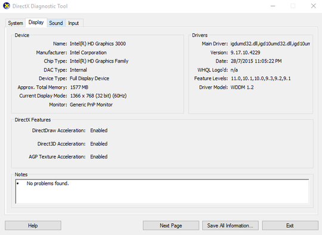Viewport: 322px width, 235px height.
Task: Click the DirectDraw Acceleration 'Enabled' status
Action: (x=99, y=130)
